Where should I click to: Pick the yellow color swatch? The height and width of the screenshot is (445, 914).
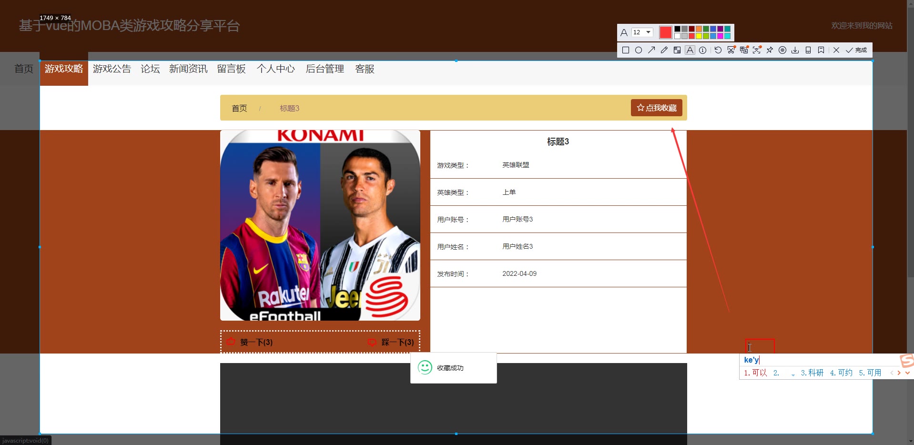pos(699,36)
